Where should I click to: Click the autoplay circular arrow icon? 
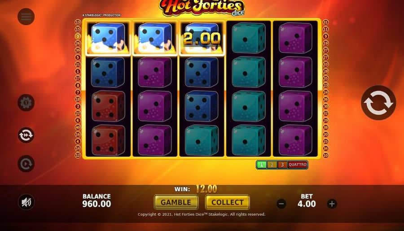click(x=26, y=164)
